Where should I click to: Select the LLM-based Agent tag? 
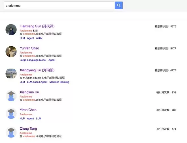point(37,82)
